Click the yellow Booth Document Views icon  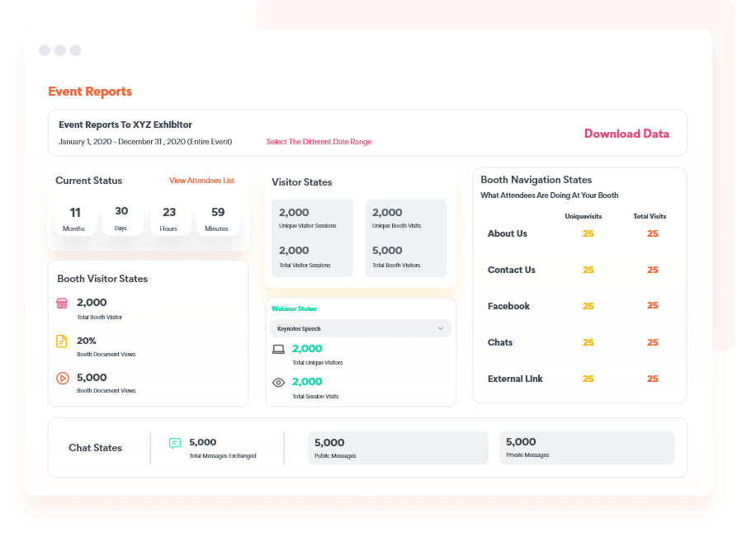62,341
